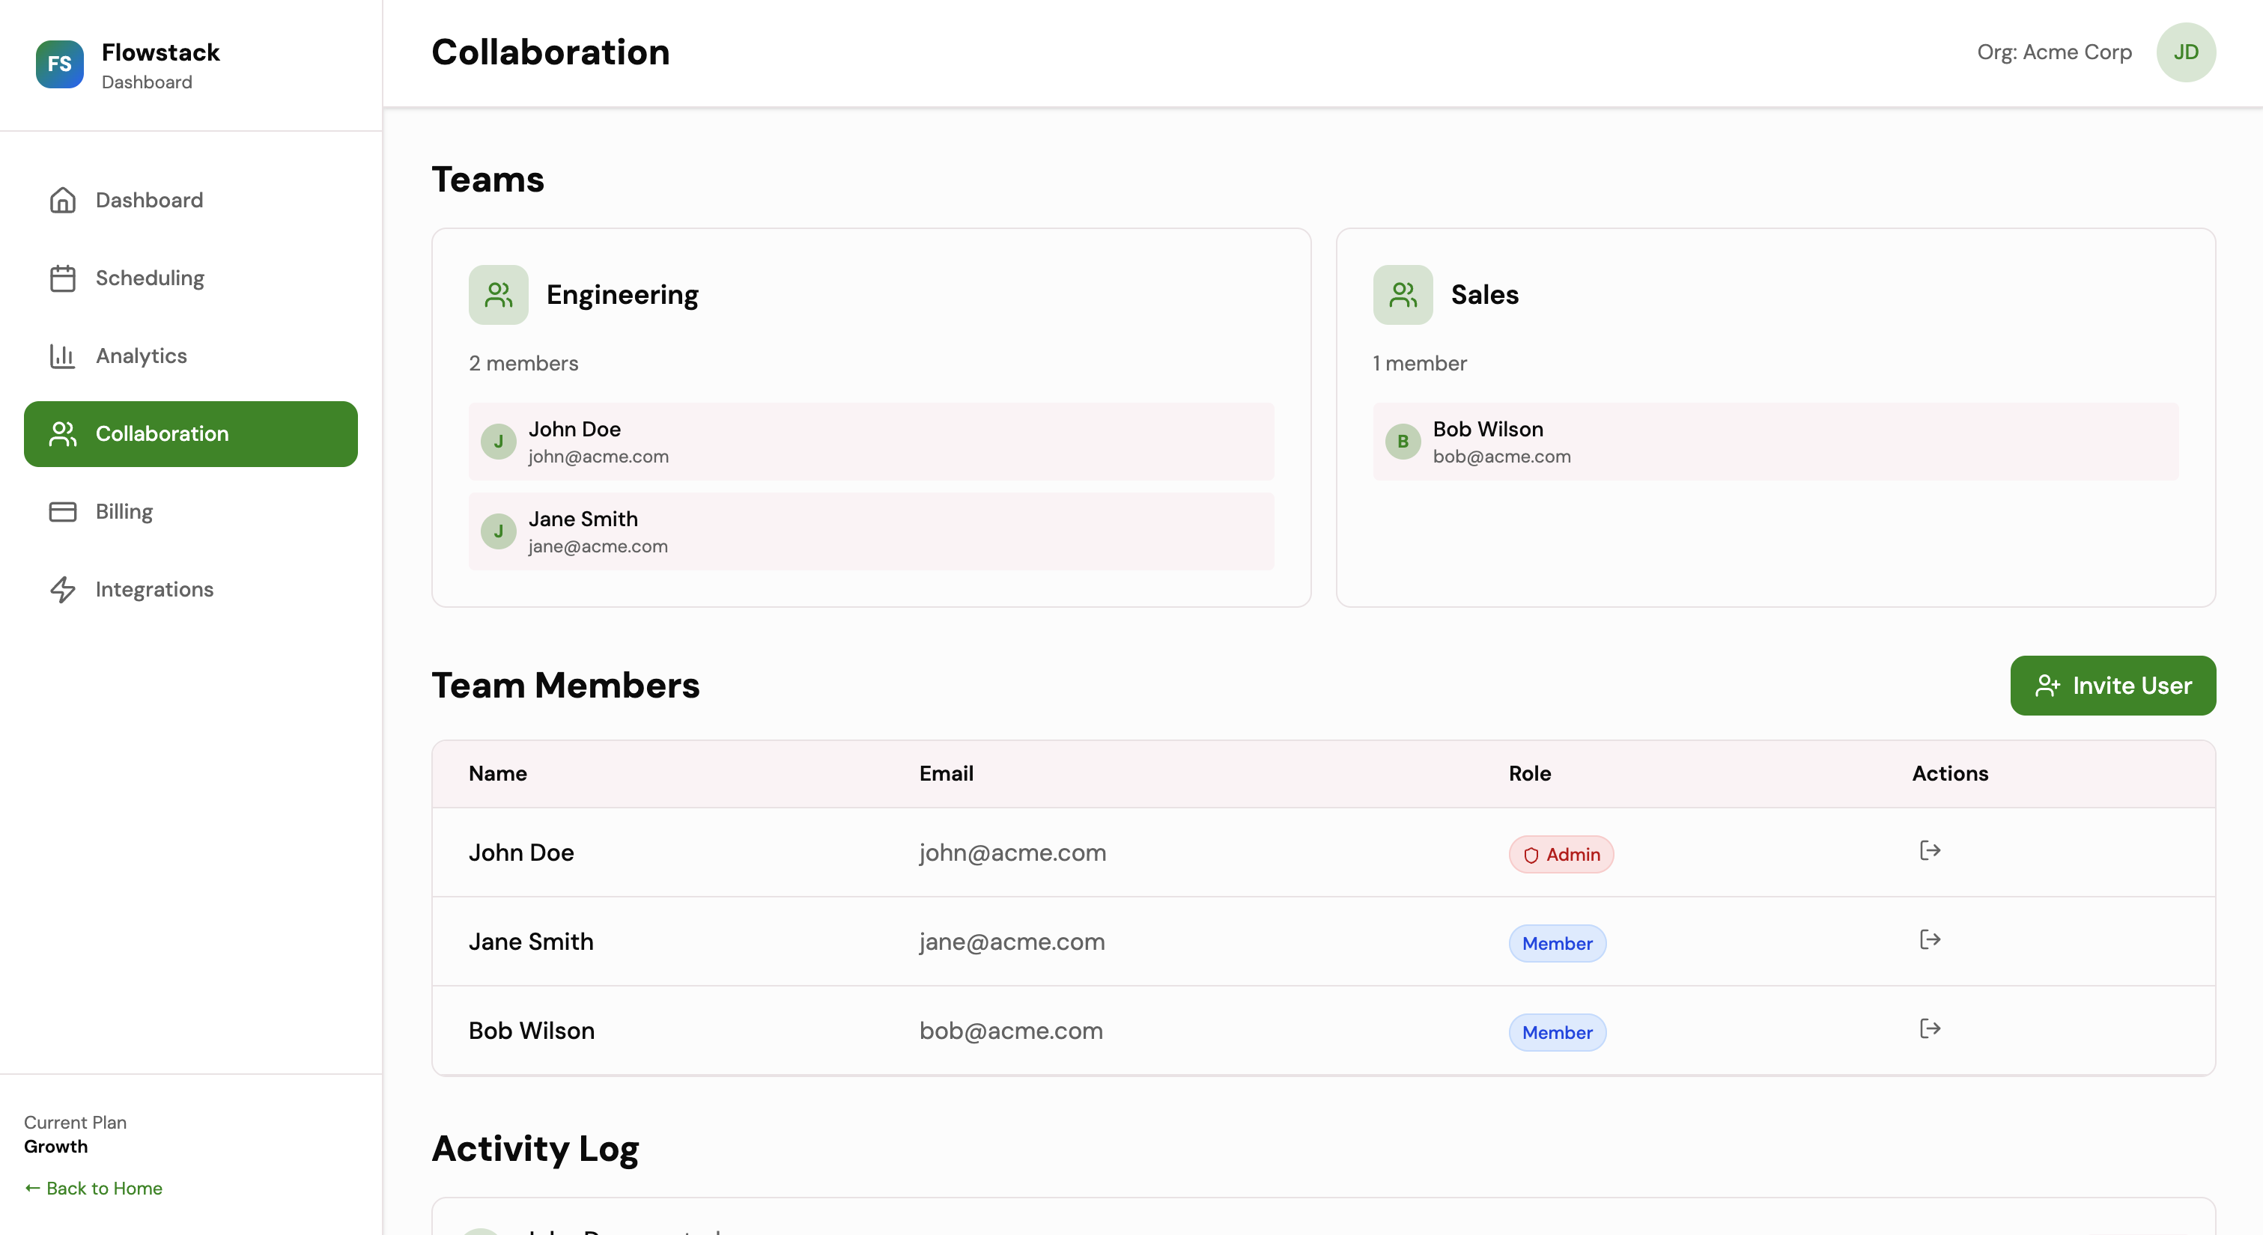
Task: Click jane@acme.com in the members table
Action: pos(1011,942)
